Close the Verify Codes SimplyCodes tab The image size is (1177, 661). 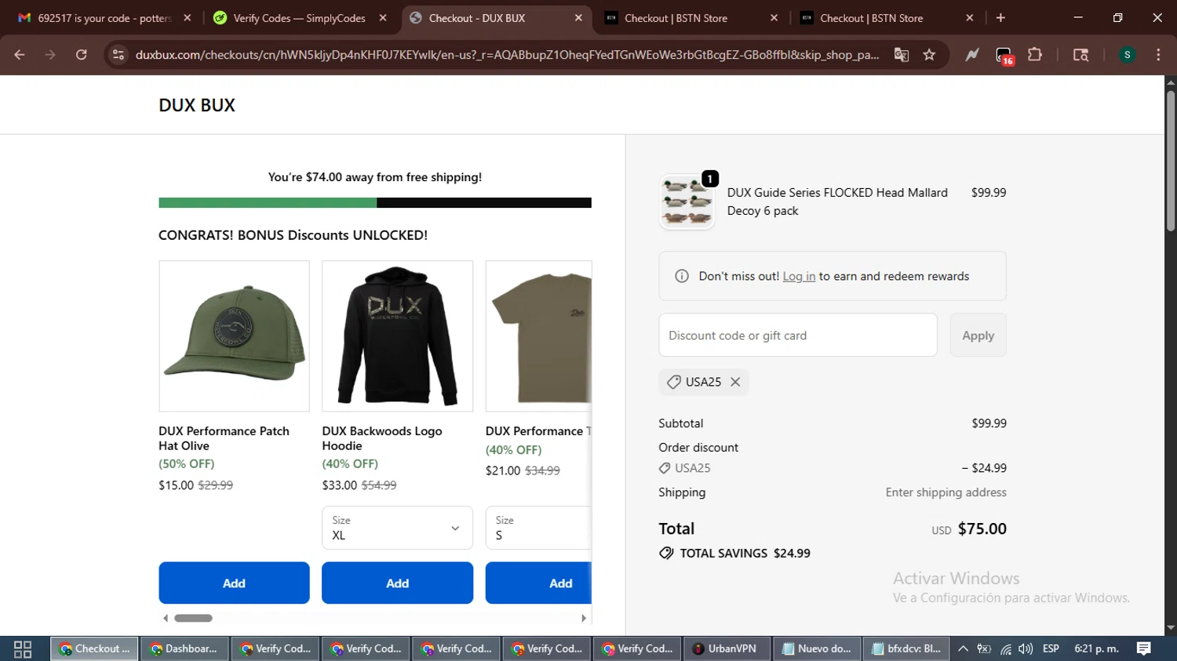click(383, 17)
